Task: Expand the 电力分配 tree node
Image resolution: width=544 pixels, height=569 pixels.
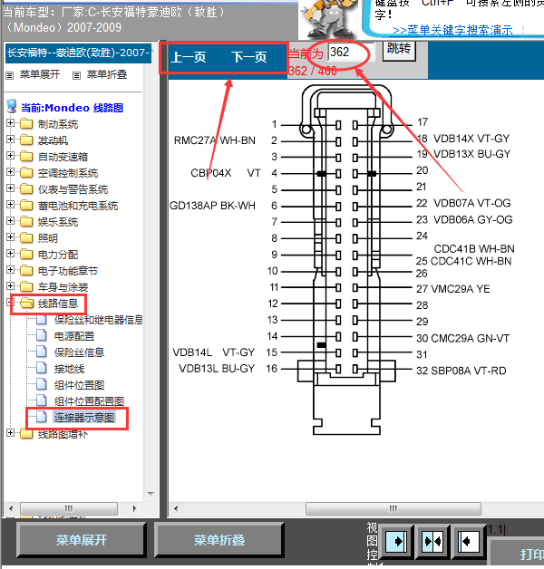Action: tap(11, 254)
